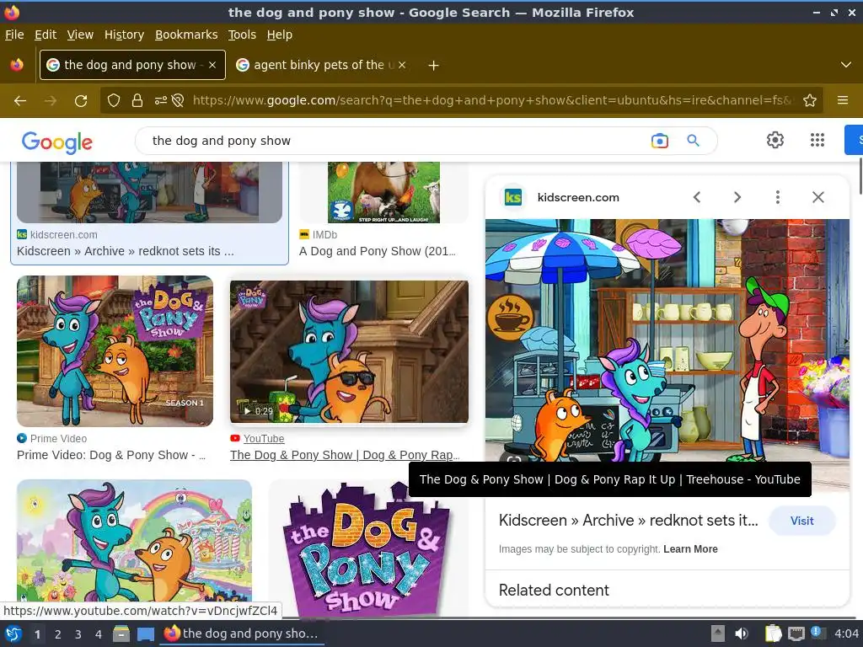Switch to workspace 2

pyautogui.click(x=58, y=634)
